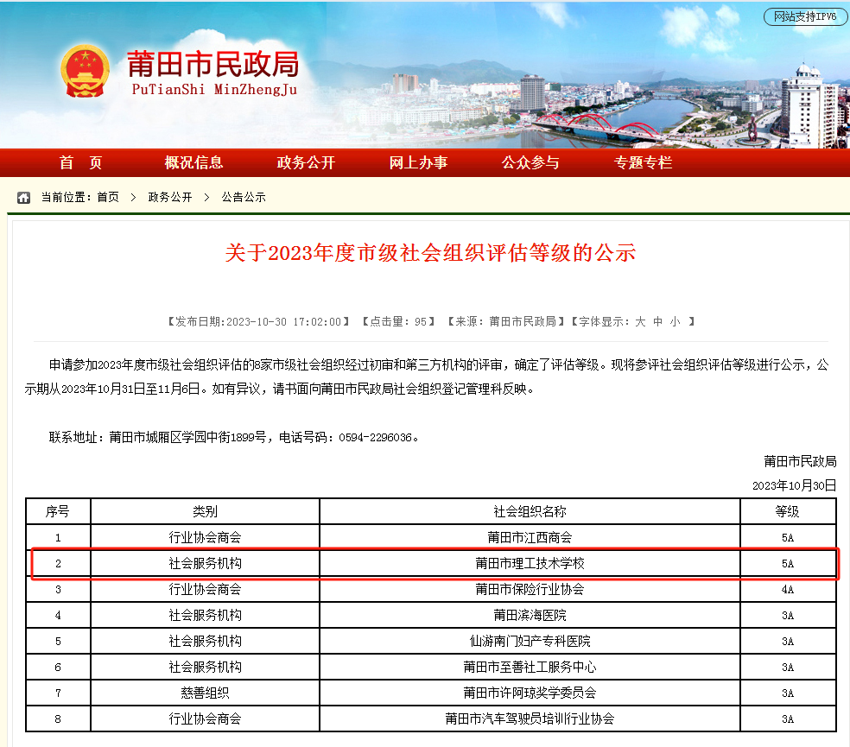
Task: Open the 概况信息 navigation menu
Action: coord(193,162)
